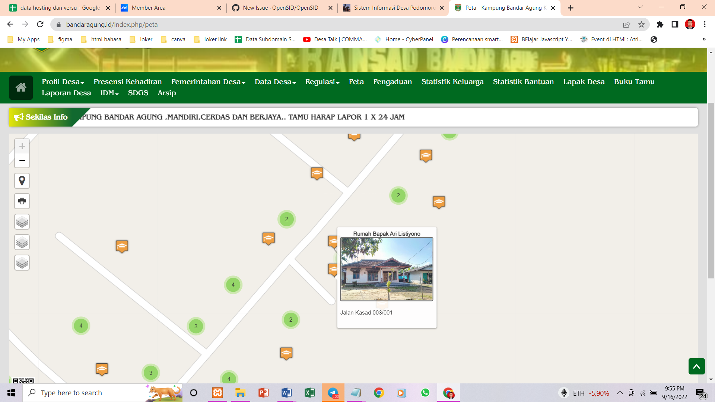Zoom in on the map
Image resolution: width=715 pixels, height=402 pixels.
(22, 146)
